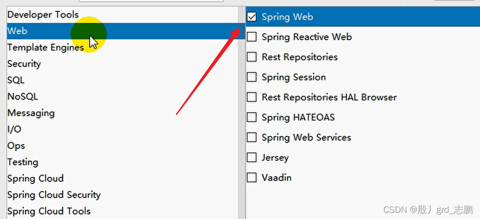Select the Spring Cloud Security category
The width and height of the screenshot is (480, 219).
pos(122,195)
